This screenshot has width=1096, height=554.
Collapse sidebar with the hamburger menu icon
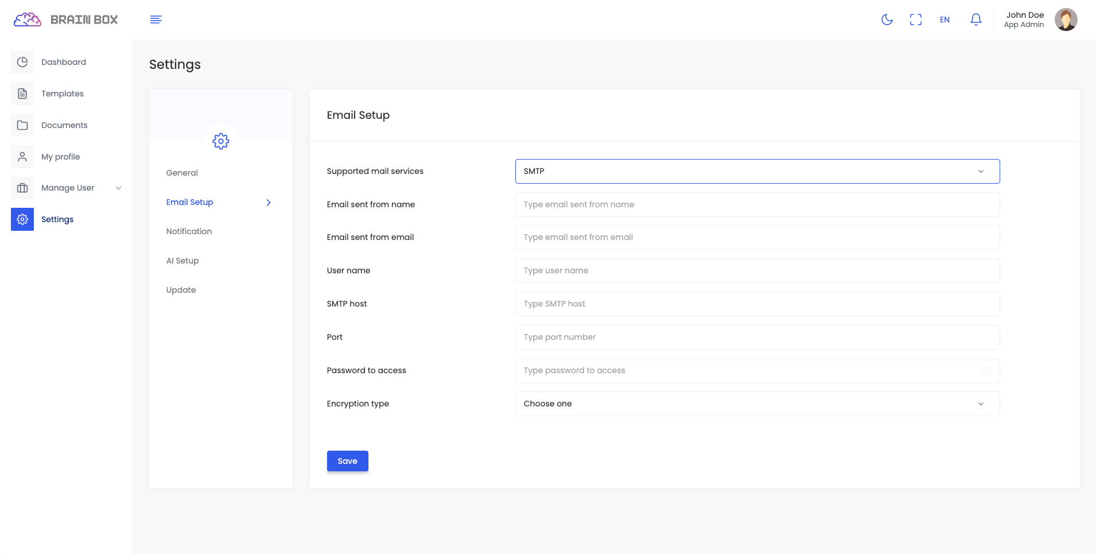pos(156,20)
